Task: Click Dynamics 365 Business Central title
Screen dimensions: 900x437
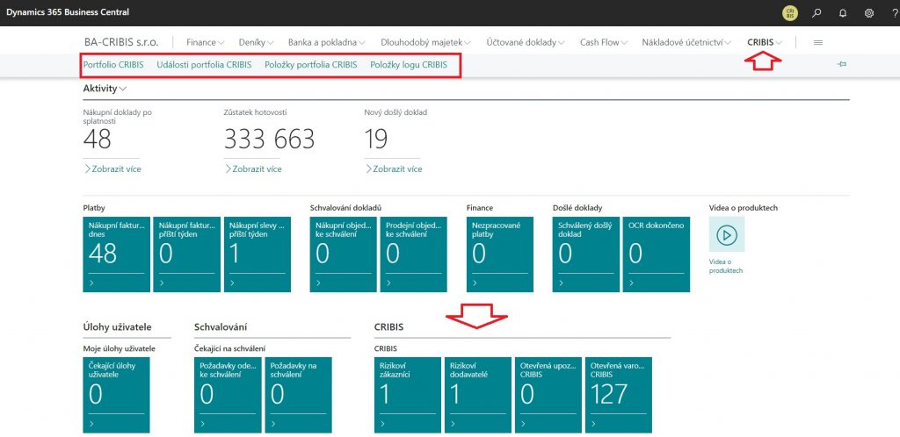Action: 68,12
